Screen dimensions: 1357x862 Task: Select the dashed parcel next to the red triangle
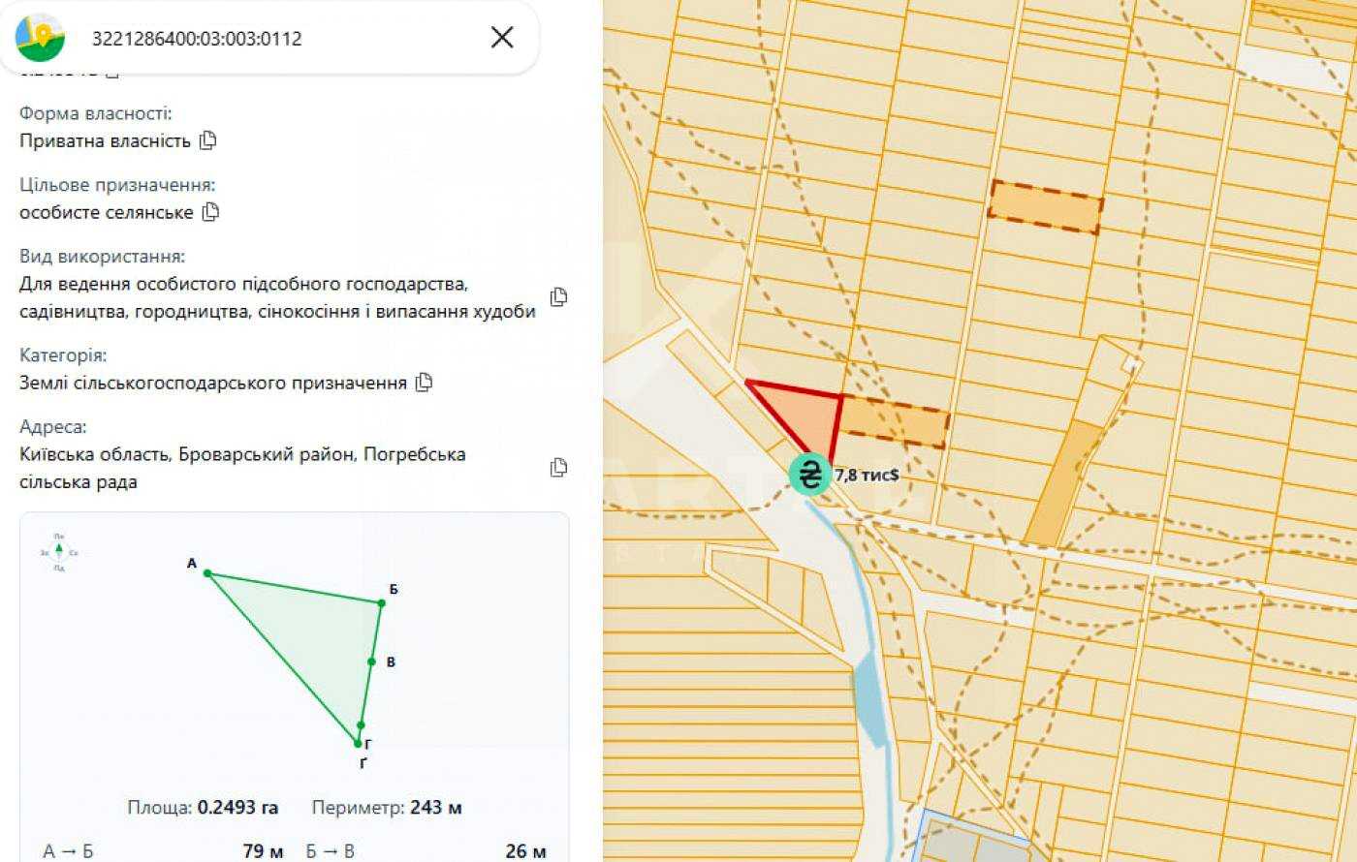pyautogui.click(x=892, y=421)
